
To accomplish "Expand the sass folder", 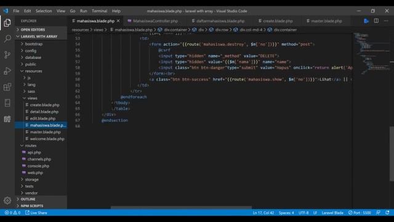I will (x=41, y=91).
